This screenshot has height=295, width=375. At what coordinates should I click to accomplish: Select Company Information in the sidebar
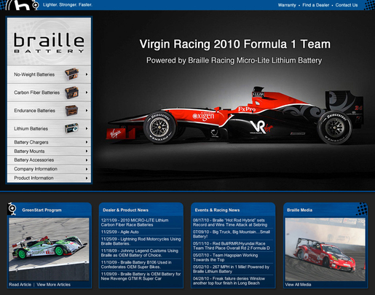(x=49, y=169)
